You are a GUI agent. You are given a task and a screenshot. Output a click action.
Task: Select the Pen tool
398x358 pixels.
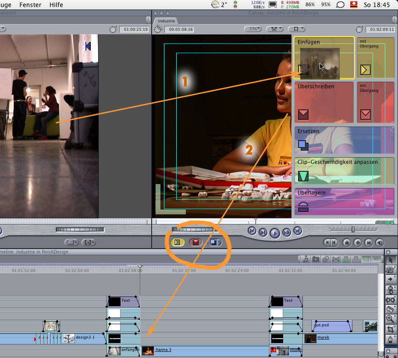pyautogui.click(x=391, y=340)
